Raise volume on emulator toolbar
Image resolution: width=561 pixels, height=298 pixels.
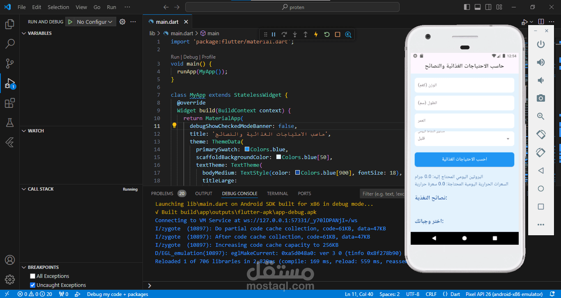[541, 62]
